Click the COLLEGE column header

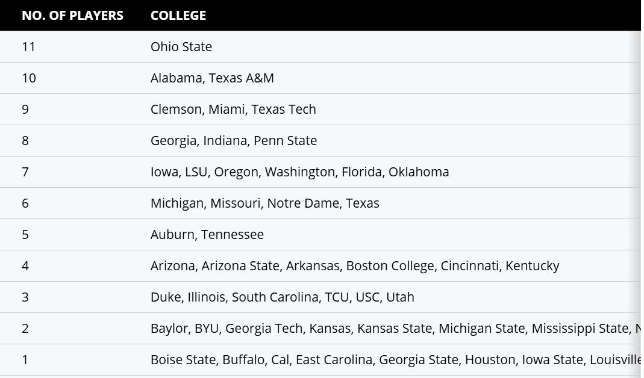[178, 16]
